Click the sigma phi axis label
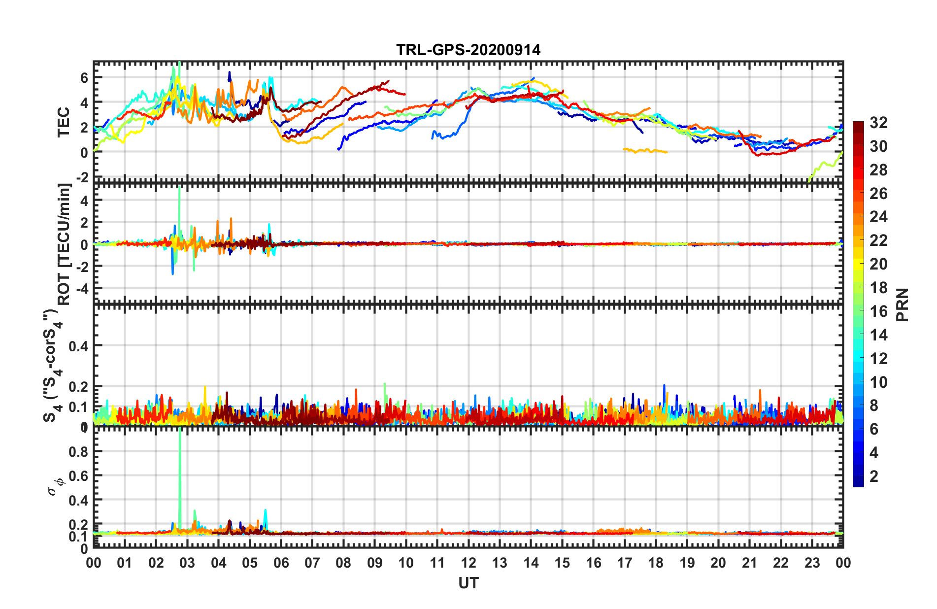Viewport: 937px width, 609px height. [56, 487]
